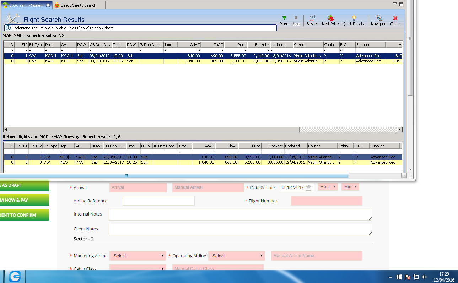Click the green Now & Pay button
The image size is (458, 283).
tap(24, 200)
